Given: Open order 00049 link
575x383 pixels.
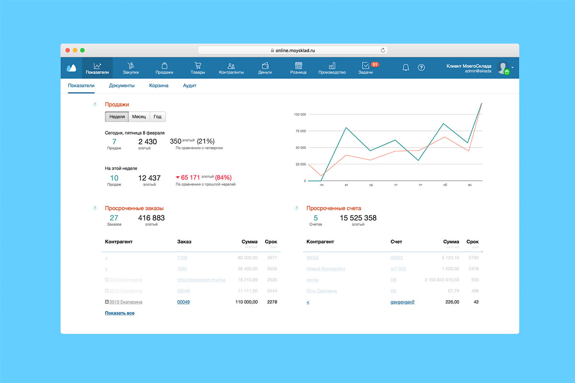Looking at the screenshot, I should pos(184,302).
